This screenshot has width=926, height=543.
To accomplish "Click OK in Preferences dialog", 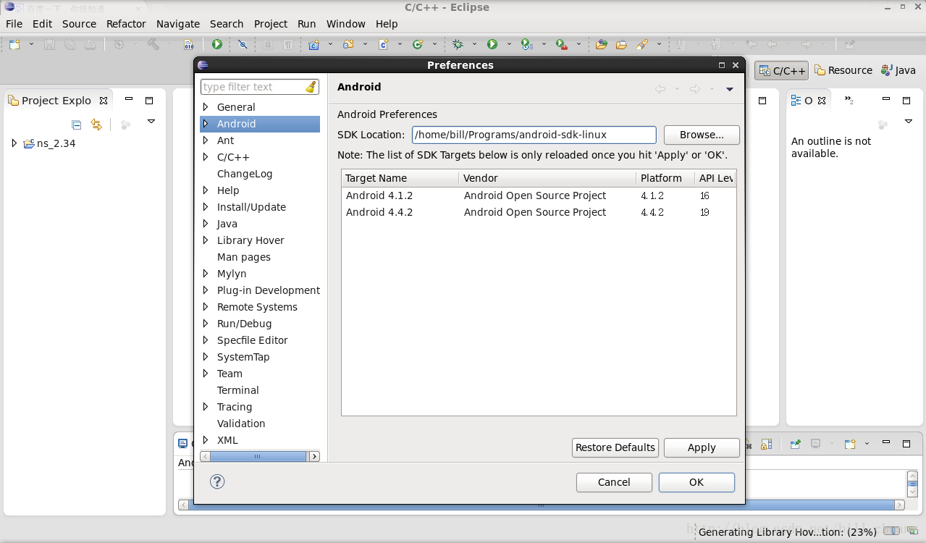I will (x=696, y=482).
